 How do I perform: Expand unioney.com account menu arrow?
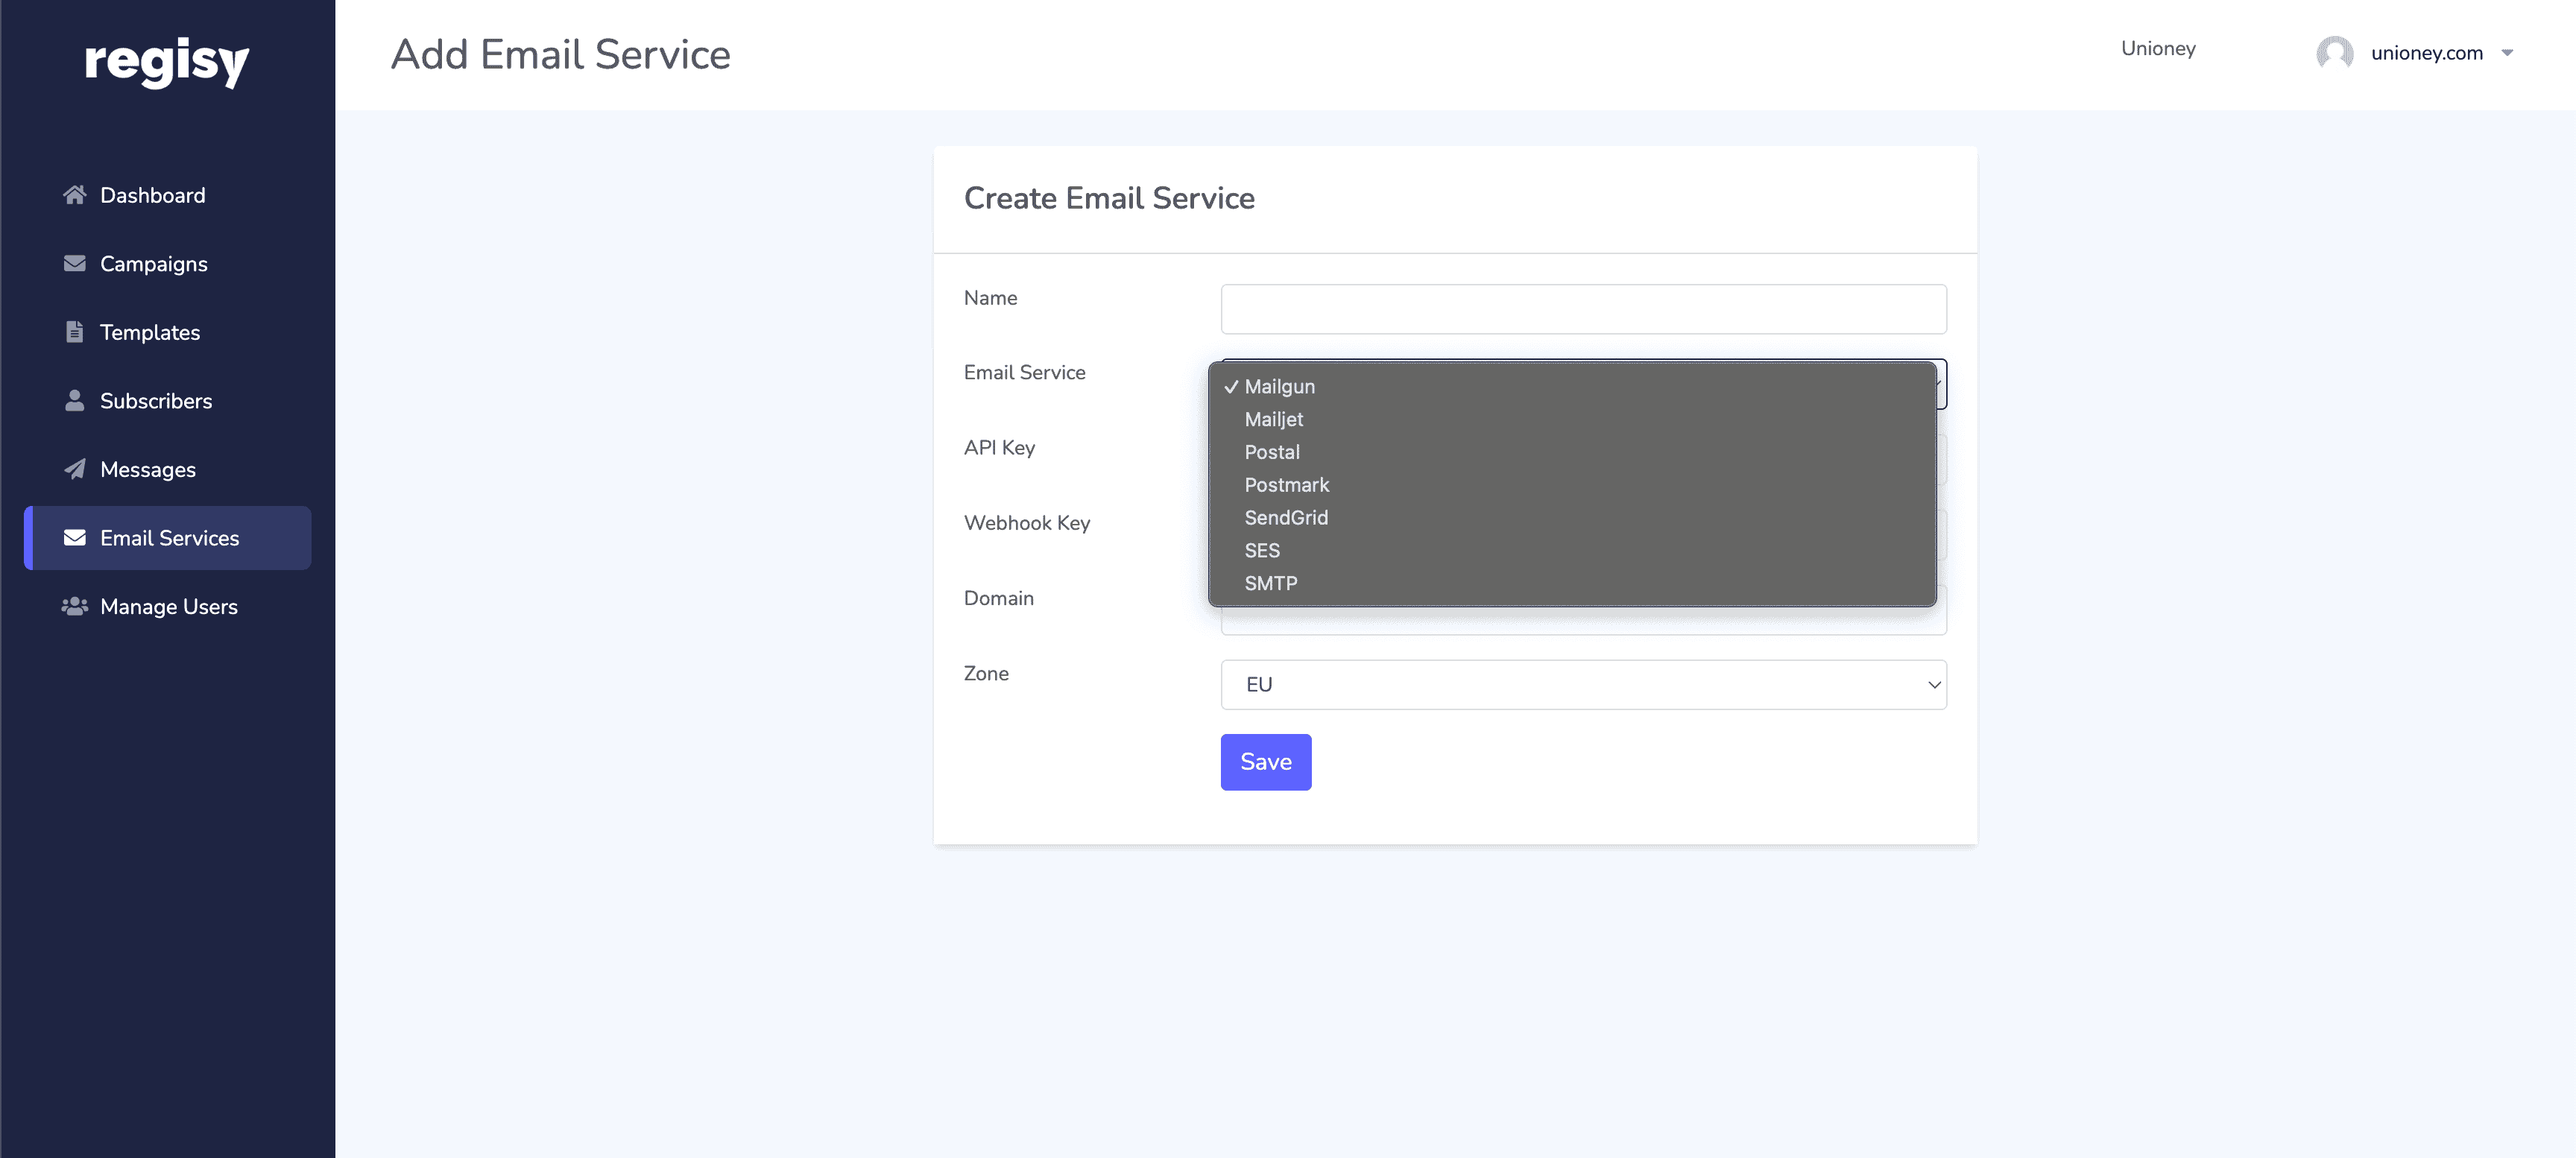[2506, 52]
